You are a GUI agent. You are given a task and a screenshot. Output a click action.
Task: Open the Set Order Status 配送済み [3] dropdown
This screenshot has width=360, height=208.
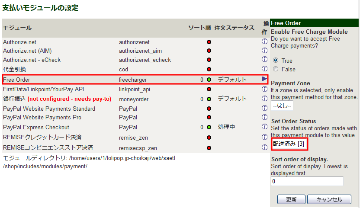[x=289, y=144]
